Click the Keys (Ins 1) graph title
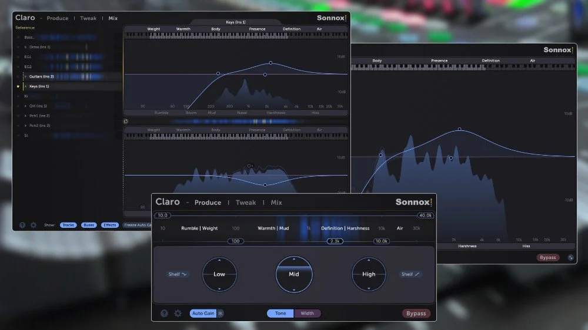This screenshot has height=330, width=588. [236, 22]
